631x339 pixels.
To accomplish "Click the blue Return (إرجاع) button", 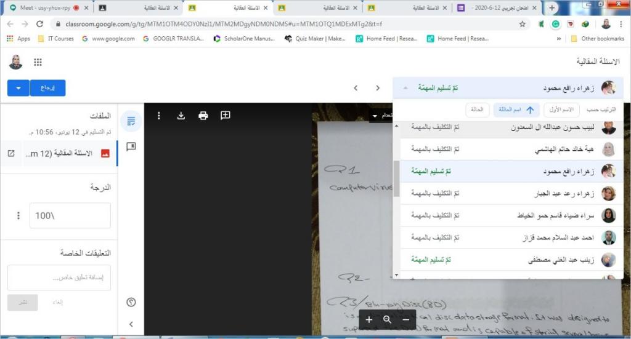I will pos(48,88).
